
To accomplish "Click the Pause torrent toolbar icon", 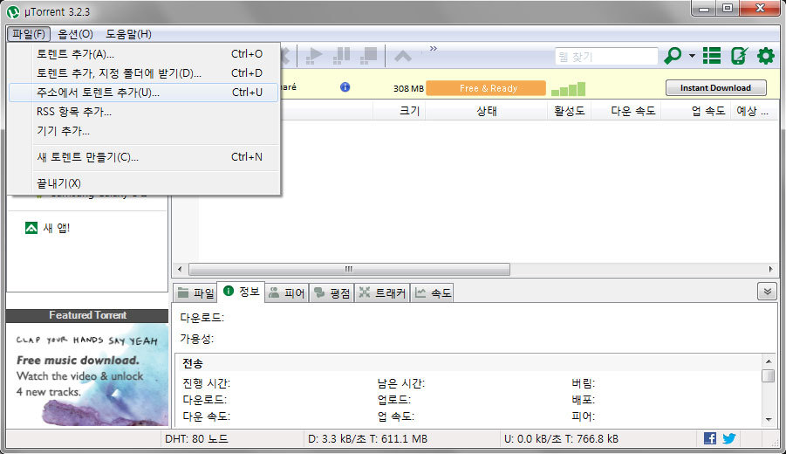I will [341, 56].
